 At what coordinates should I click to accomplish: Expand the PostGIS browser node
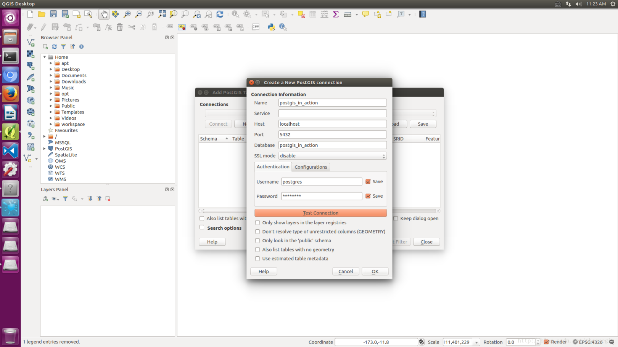[x=45, y=149]
